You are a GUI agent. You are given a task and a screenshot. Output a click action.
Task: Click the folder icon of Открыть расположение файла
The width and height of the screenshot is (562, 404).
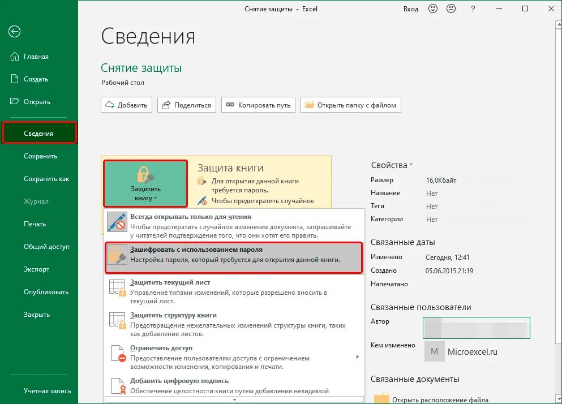pyautogui.click(x=381, y=398)
